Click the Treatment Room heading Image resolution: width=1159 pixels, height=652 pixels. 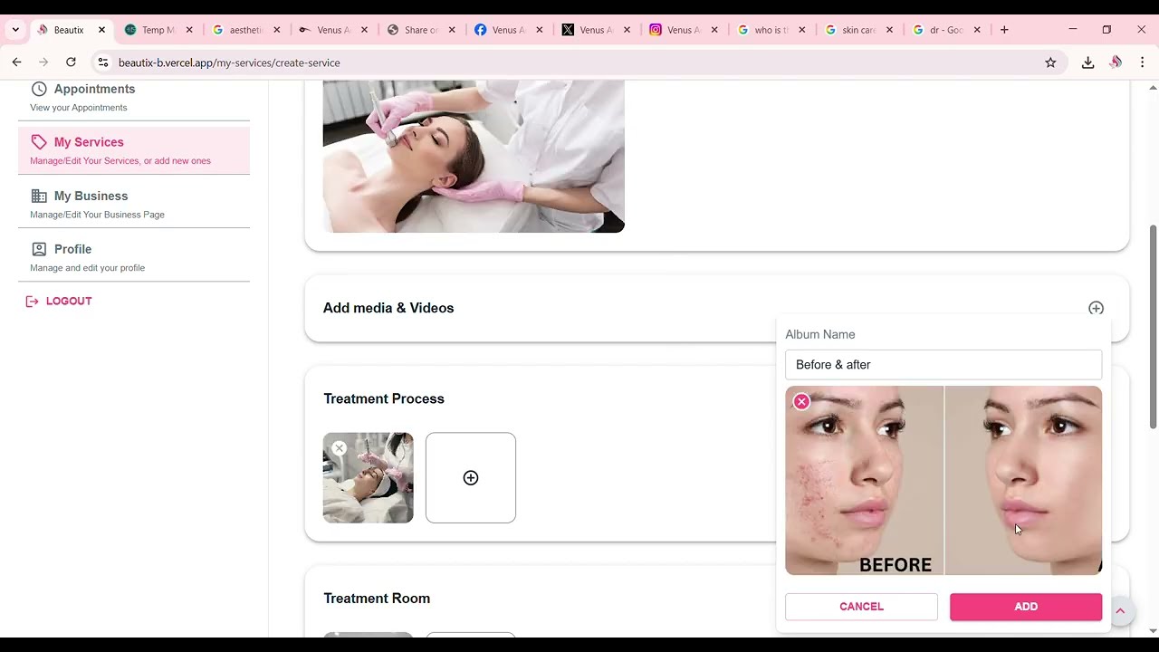coord(377,599)
